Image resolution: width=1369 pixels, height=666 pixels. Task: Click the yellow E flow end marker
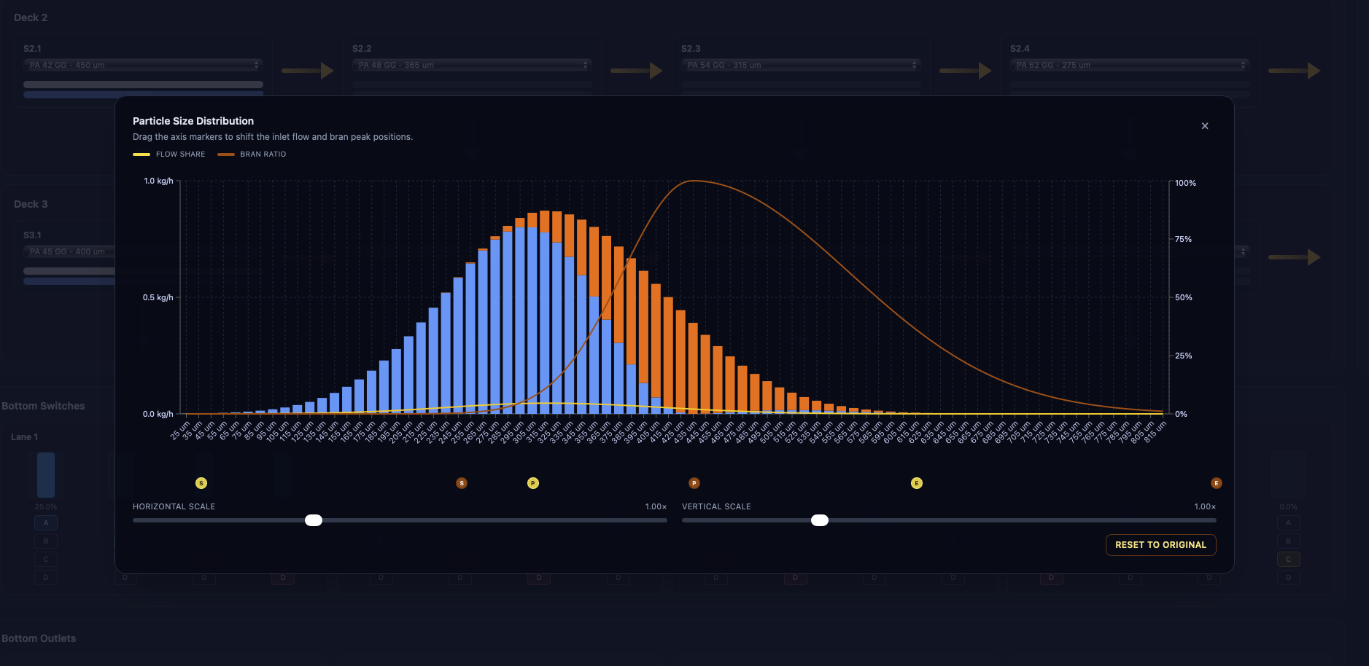917,483
